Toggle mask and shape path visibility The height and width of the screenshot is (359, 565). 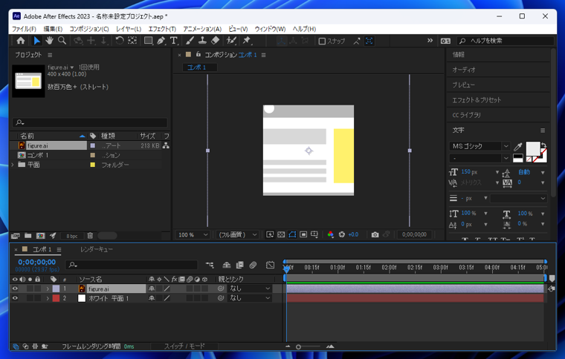[292, 234]
